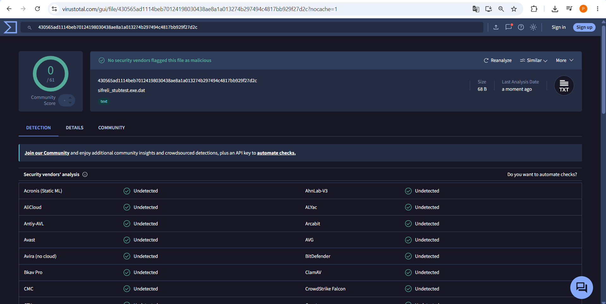Click the text tag under the file name
The height and width of the screenshot is (304, 606).
click(x=104, y=101)
